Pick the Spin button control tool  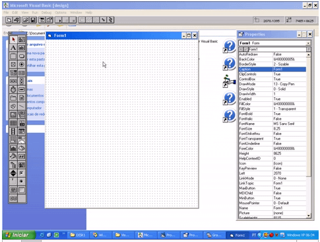click(13, 173)
